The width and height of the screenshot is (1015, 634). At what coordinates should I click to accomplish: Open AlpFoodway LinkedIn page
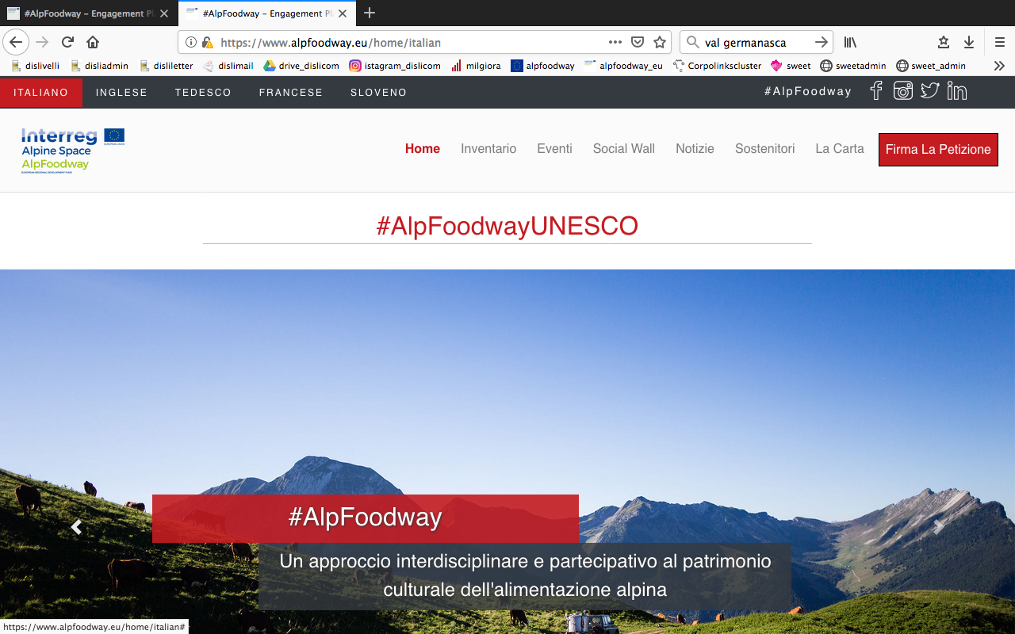pos(957,90)
